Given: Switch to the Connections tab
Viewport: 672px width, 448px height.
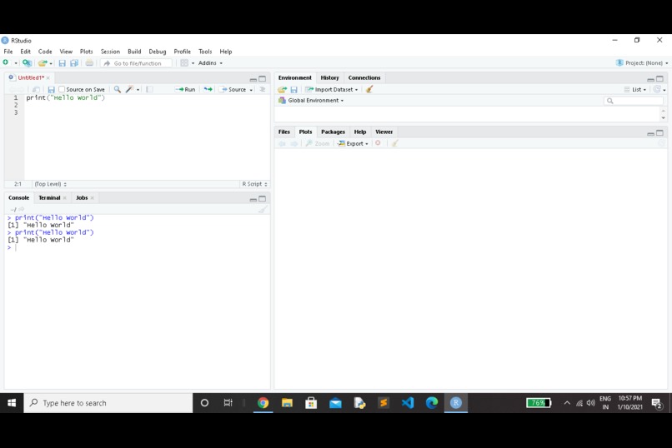Looking at the screenshot, I should point(364,78).
